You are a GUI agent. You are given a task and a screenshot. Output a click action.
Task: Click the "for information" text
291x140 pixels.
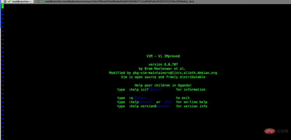coord(190,90)
